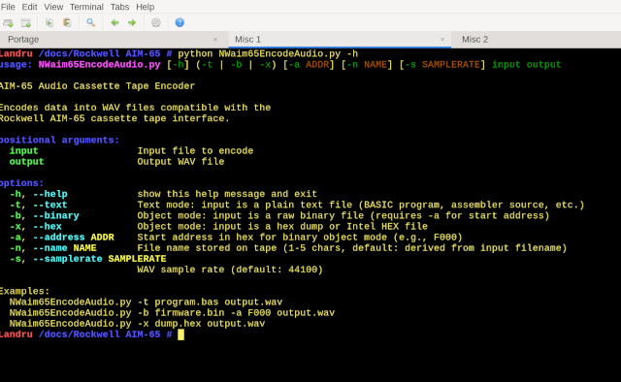Click the 'Examples:' heading
The image size is (621, 382).
24,291
